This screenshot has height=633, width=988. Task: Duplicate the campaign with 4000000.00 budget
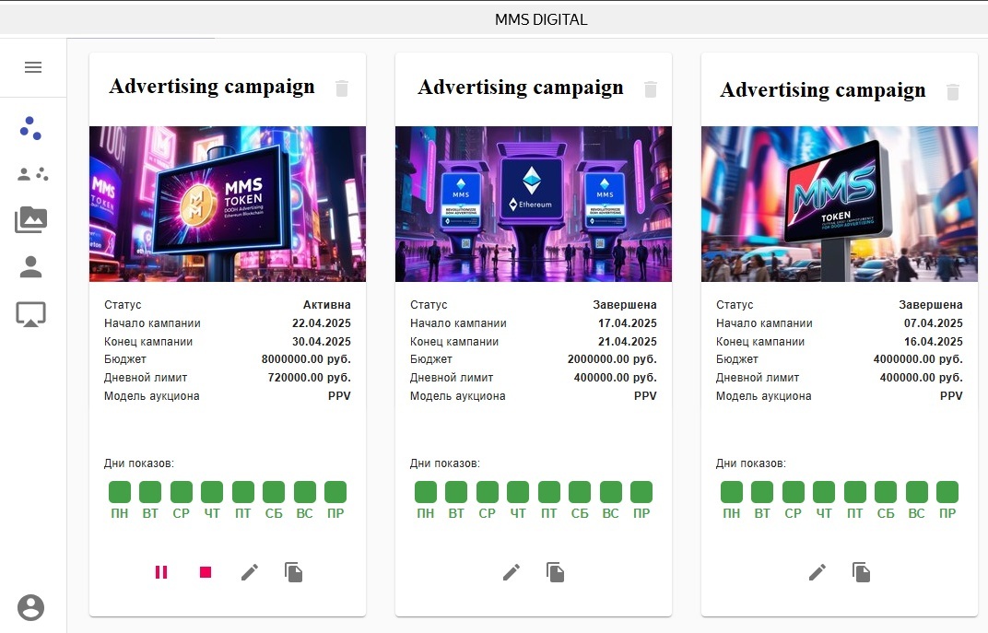tap(862, 572)
